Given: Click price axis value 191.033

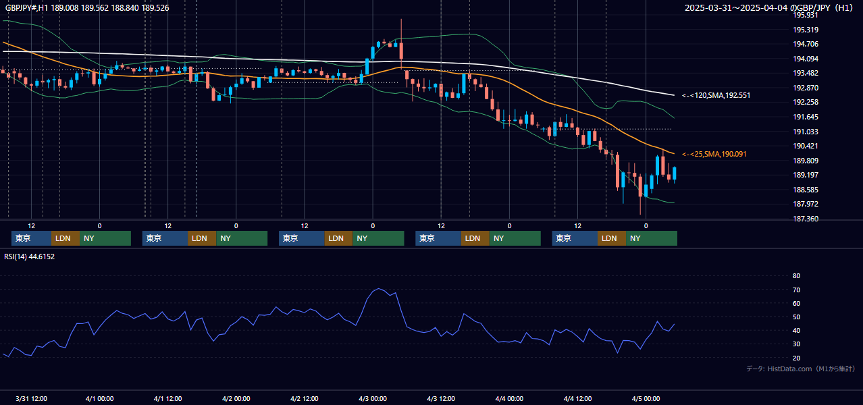Looking at the screenshot, I should 806,132.
